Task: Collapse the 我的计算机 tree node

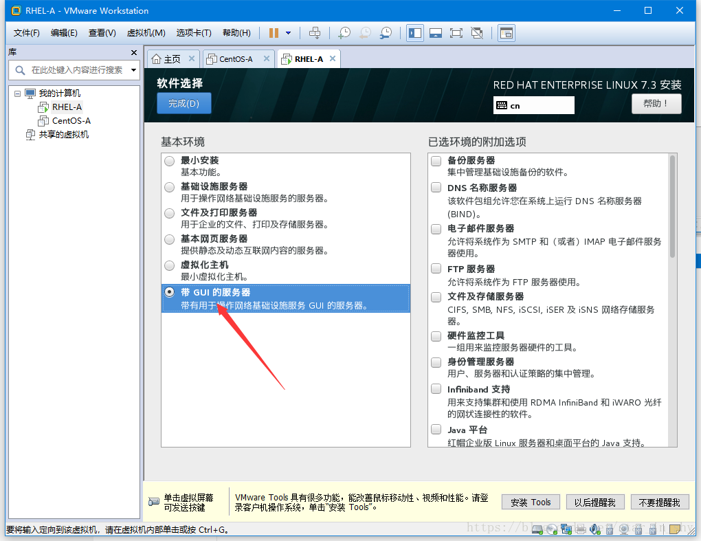Action: coord(17,93)
